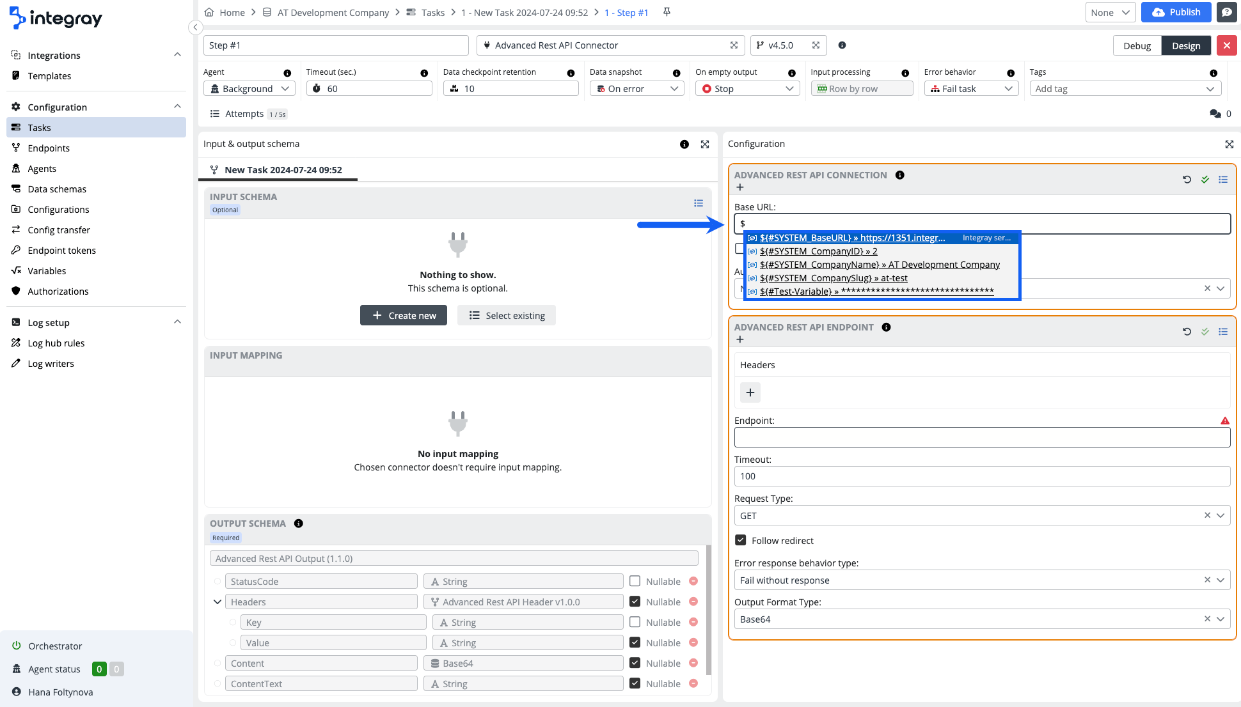Image resolution: width=1241 pixels, height=707 pixels.
Task: Reset Advanced REST API Connection settings icon
Action: coord(1187,180)
